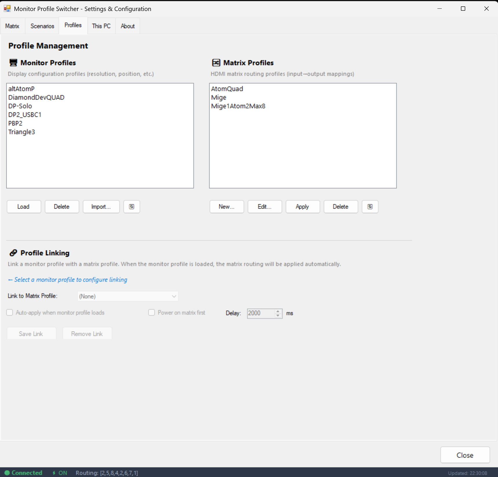Switch to the Scenarios tab
Image resolution: width=498 pixels, height=477 pixels.
[x=42, y=26]
